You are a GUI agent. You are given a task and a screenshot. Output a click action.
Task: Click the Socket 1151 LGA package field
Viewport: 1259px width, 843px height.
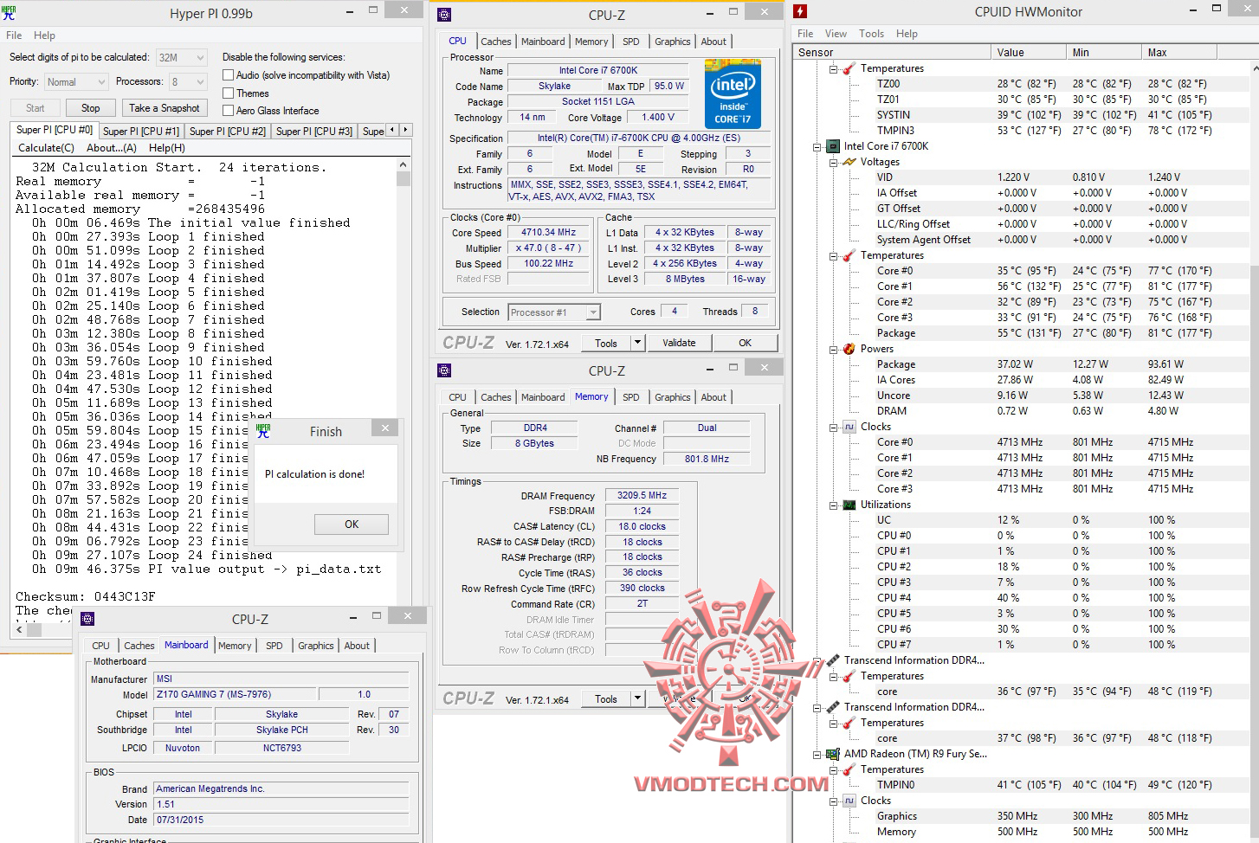(x=597, y=101)
